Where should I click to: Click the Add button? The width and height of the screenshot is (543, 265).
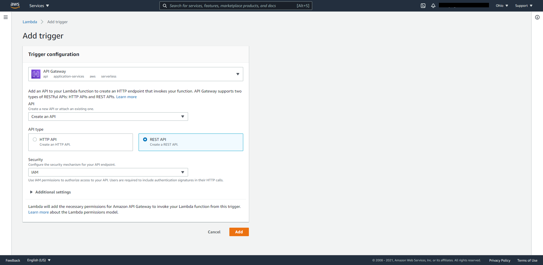click(239, 232)
